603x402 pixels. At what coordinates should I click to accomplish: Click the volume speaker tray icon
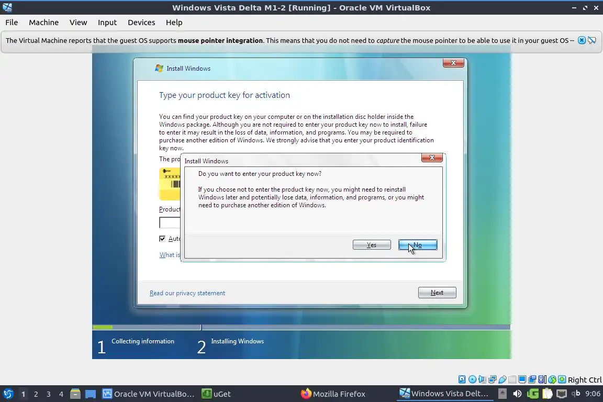(x=517, y=394)
